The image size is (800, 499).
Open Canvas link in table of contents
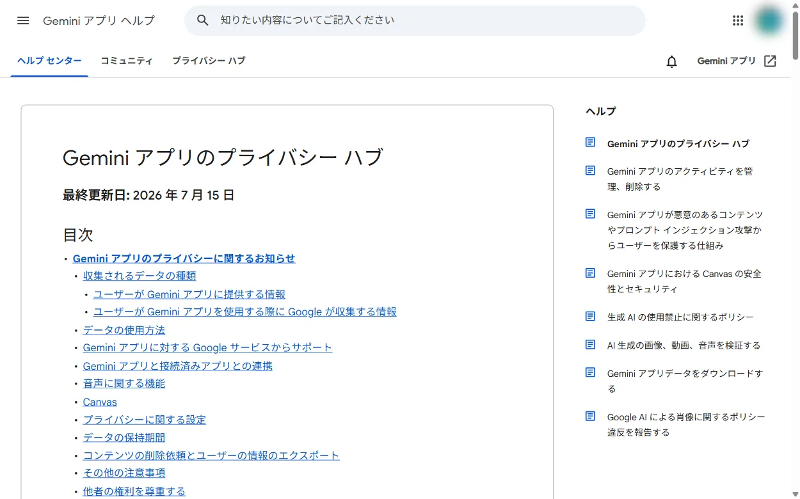[x=100, y=402]
